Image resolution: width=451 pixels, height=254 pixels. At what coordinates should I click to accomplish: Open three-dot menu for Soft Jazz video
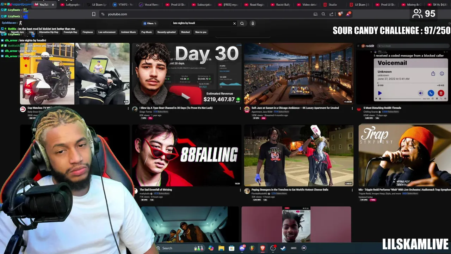[352, 109]
